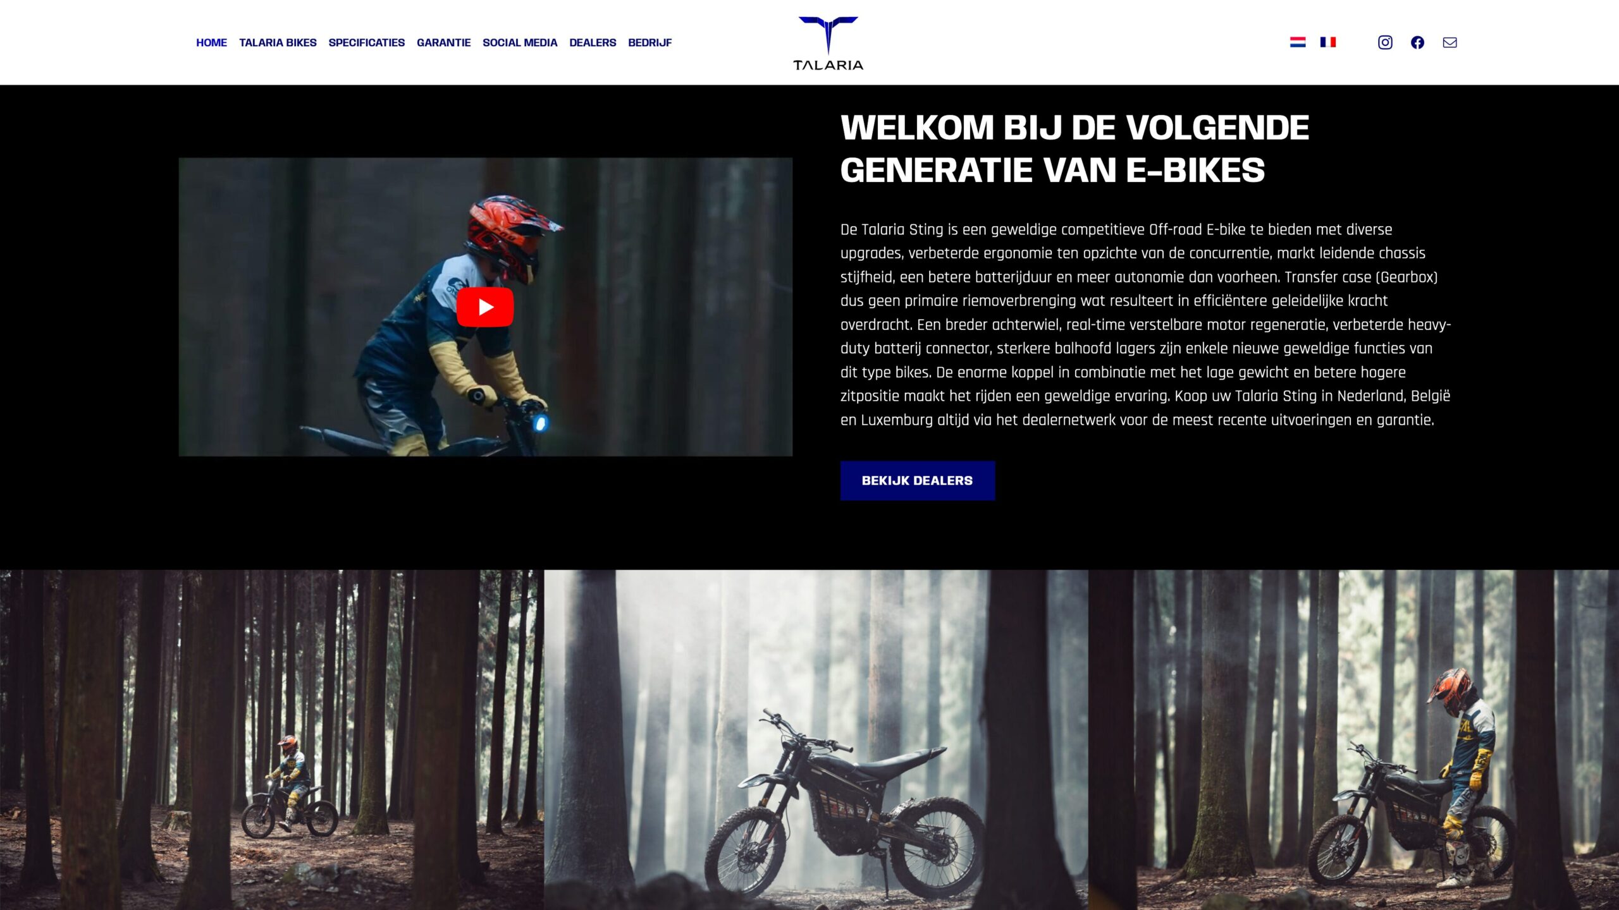Image resolution: width=1619 pixels, height=910 pixels.
Task: Open the Instagram profile icon
Action: 1385,42
